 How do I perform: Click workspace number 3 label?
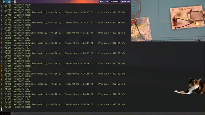tap(12, 2)
